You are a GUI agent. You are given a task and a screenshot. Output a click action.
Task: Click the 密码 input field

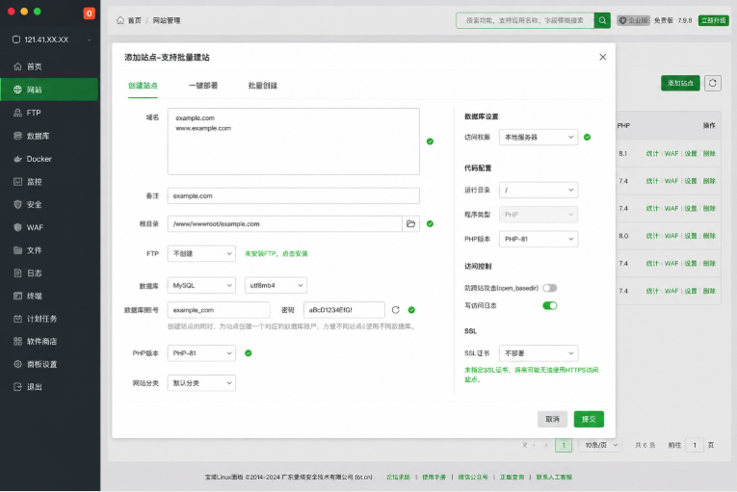point(344,310)
